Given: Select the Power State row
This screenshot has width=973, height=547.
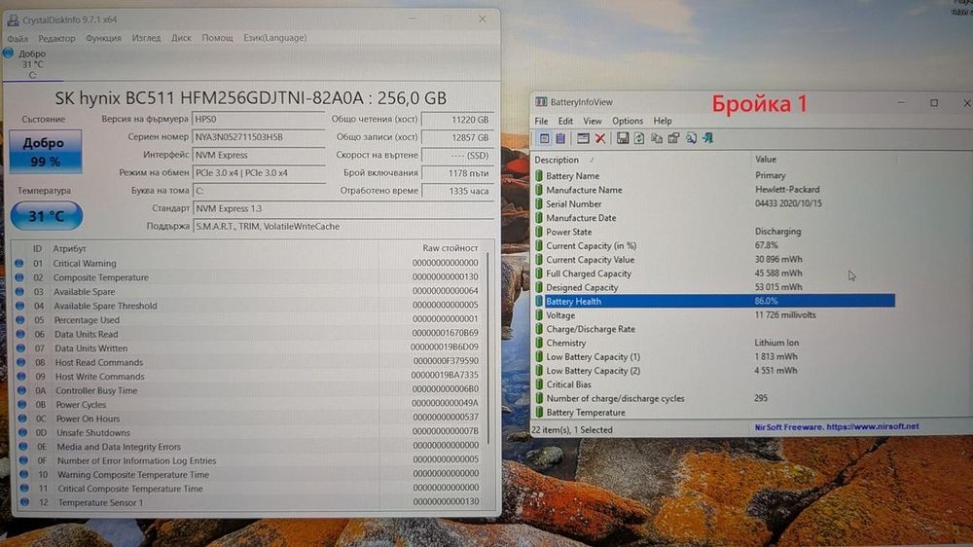Looking at the screenshot, I should (x=714, y=232).
